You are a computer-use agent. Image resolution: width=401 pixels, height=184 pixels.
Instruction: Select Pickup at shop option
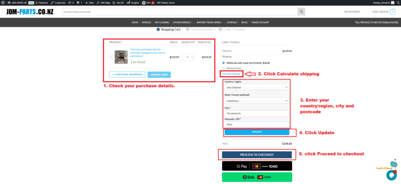point(224,68)
